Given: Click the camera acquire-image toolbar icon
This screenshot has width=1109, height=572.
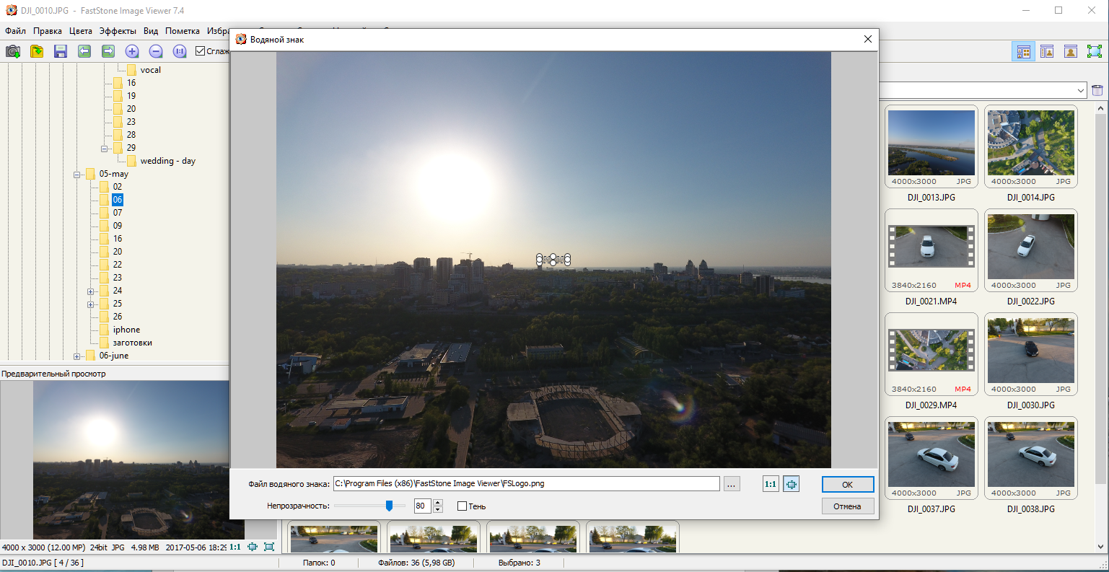Looking at the screenshot, I should (x=13, y=51).
